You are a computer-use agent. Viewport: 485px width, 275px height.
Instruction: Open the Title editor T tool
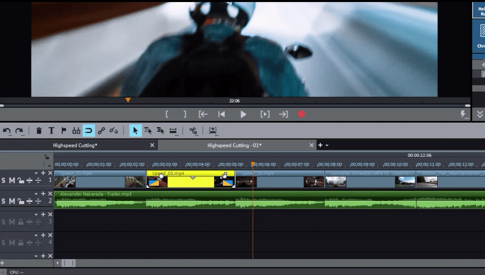pos(51,131)
